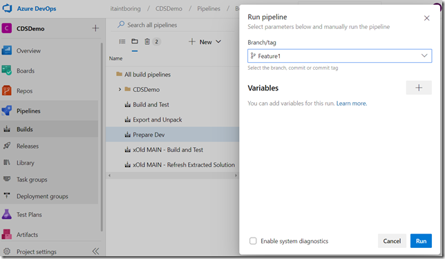Open Test Plans in sidebar

(29, 215)
